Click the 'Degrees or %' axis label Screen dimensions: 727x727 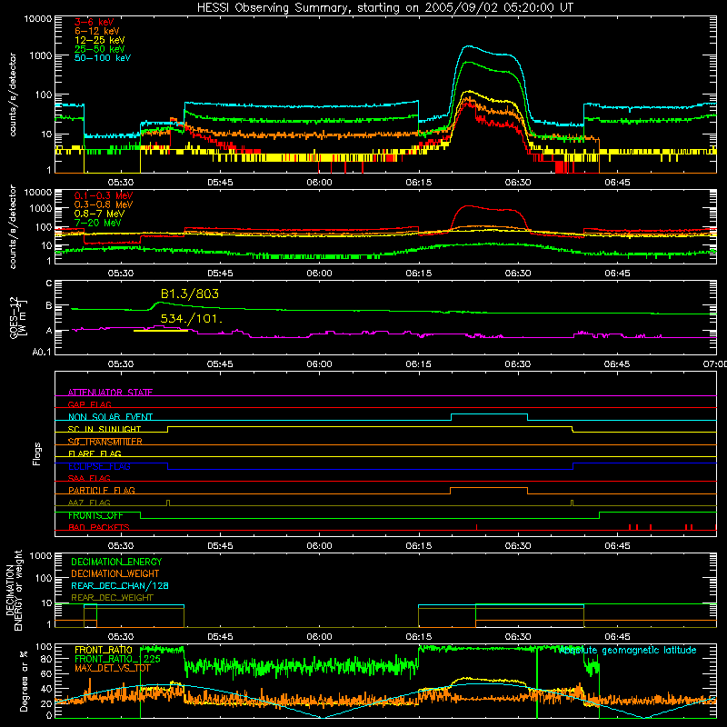[24, 681]
